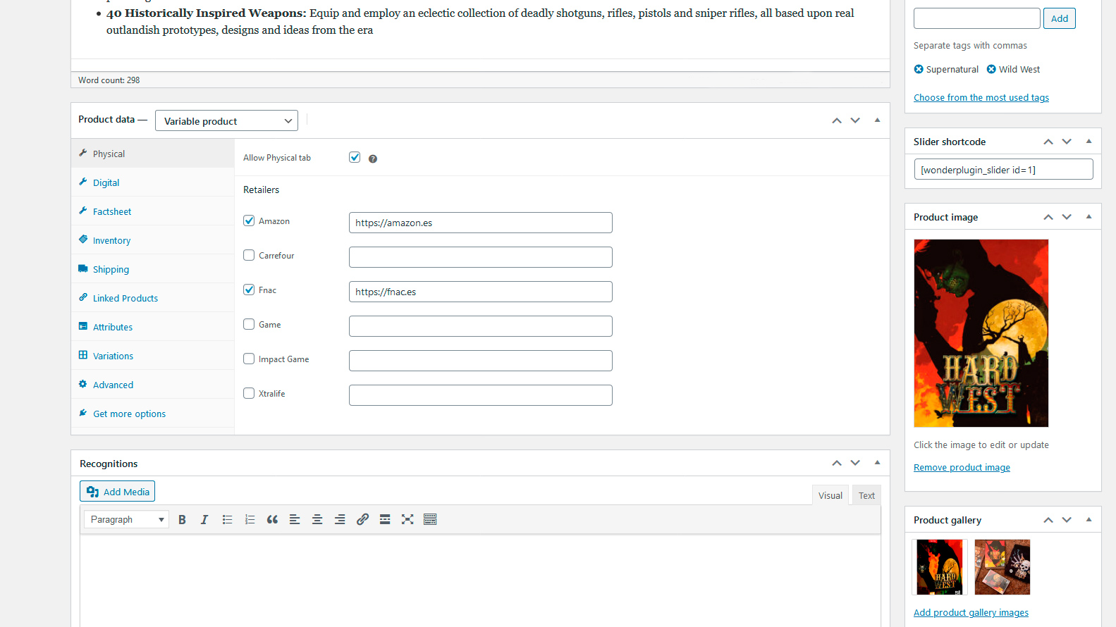Viewport: 1116px width, 627px height.
Task: Move Slider shortcode panel up
Action: (x=1048, y=142)
